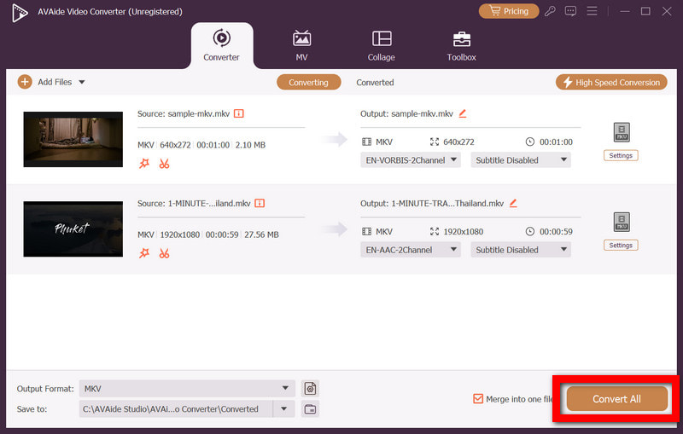Viewport: 683px width, 434px height.
Task: Select the Phuket video thumbnail
Action: (x=73, y=229)
